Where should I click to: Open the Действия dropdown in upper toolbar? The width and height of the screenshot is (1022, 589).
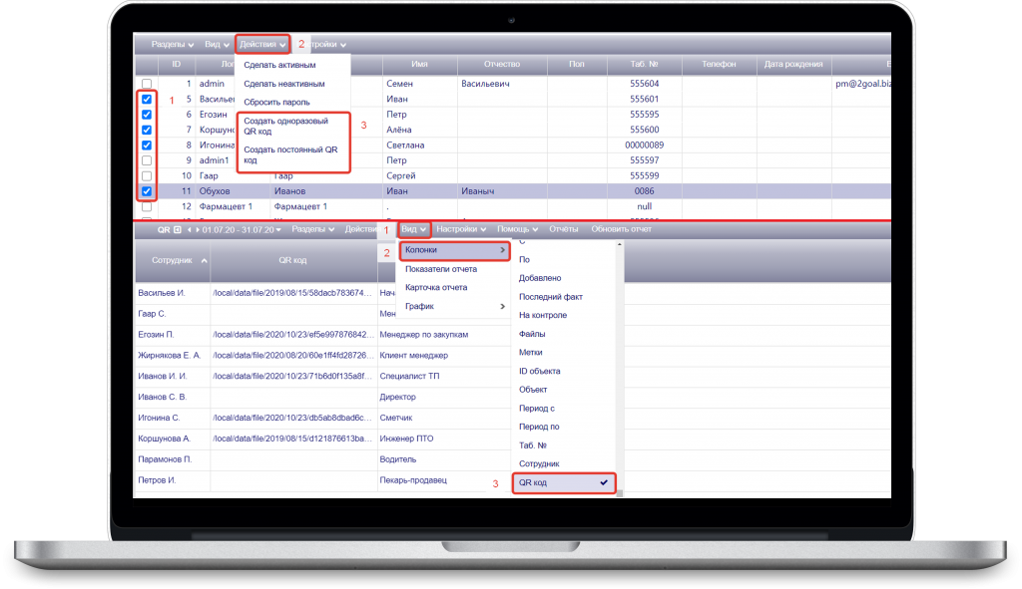(x=262, y=44)
